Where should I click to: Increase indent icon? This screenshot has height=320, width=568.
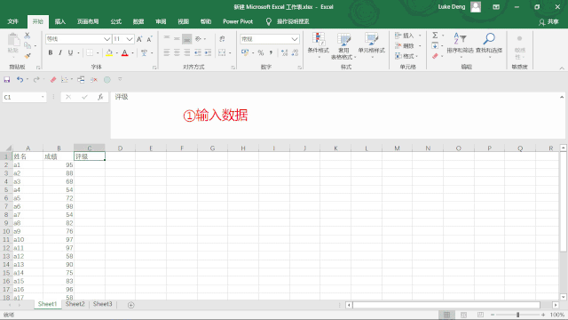pyautogui.click(x=208, y=53)
